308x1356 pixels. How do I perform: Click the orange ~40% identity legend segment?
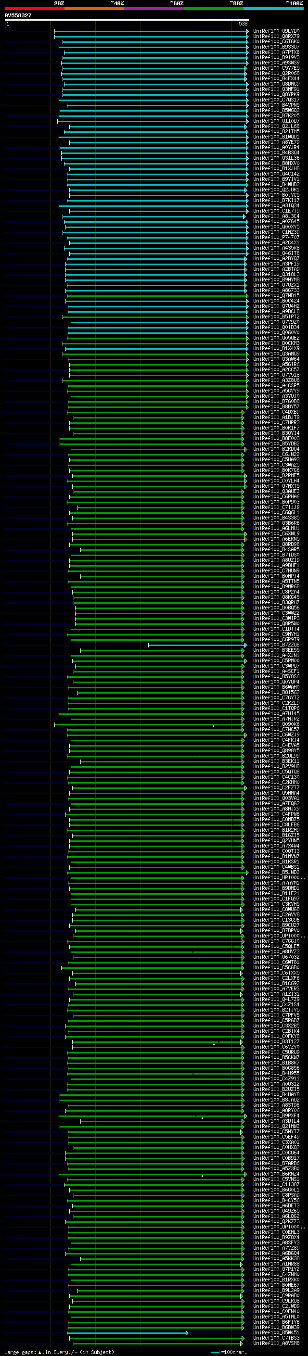94,9
